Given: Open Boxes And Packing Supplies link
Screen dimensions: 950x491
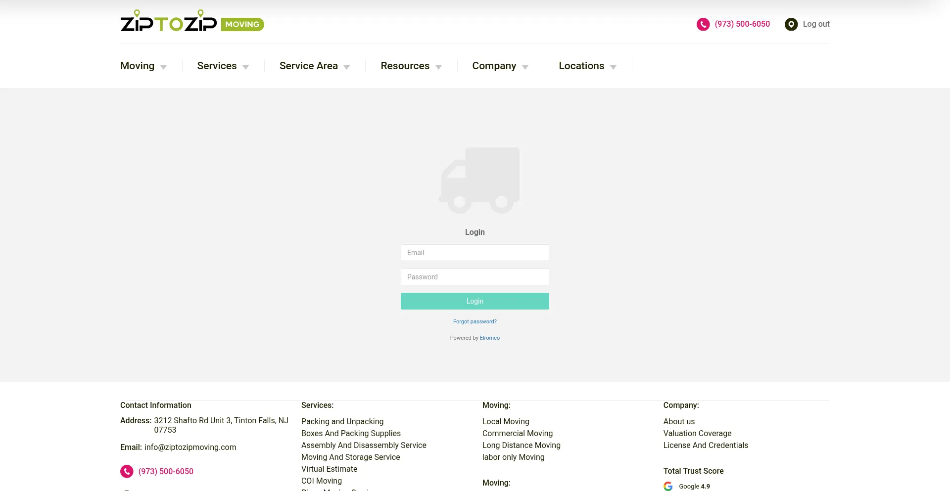Looking at the screenshot, I should 351,433.
